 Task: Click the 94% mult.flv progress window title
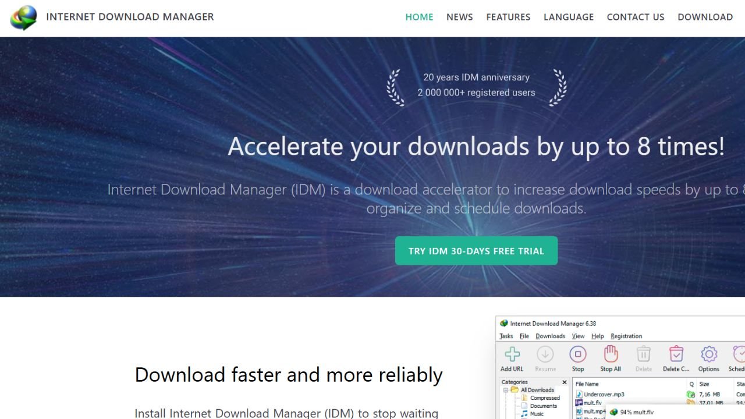[x=637, y=413]
